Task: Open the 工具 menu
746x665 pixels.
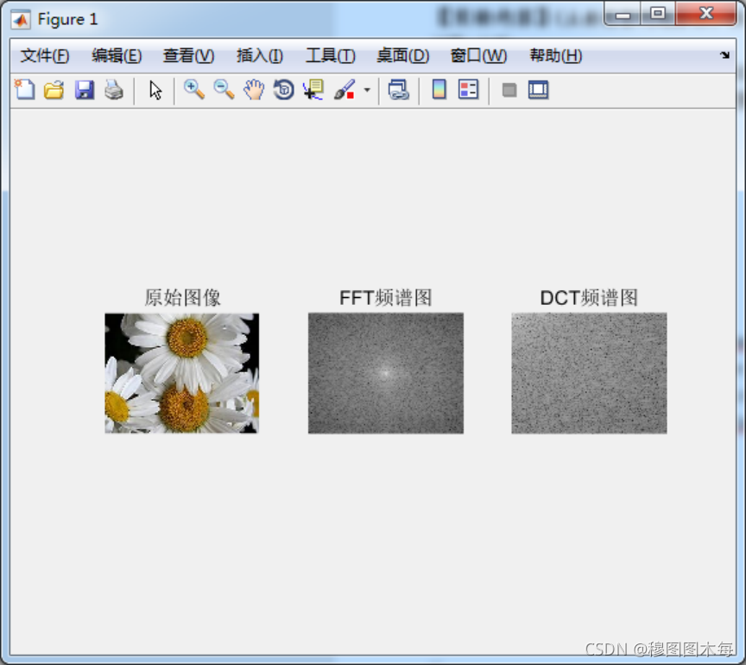Action: 330,55
